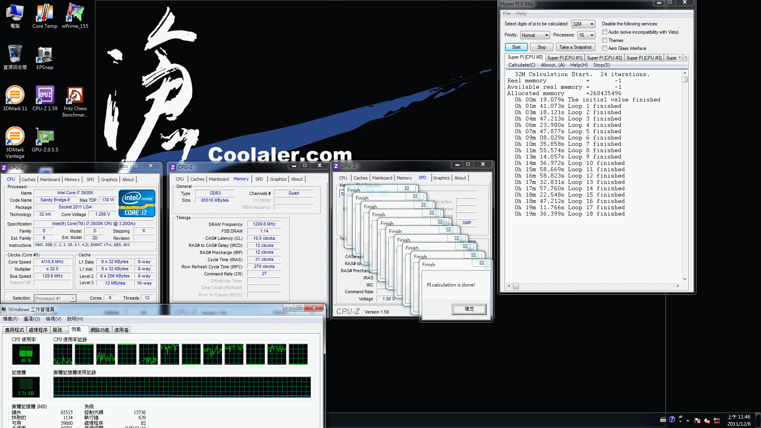Show hidden tray icons arrow
This screenshot has height=428, width=761.
click(688, 420)
